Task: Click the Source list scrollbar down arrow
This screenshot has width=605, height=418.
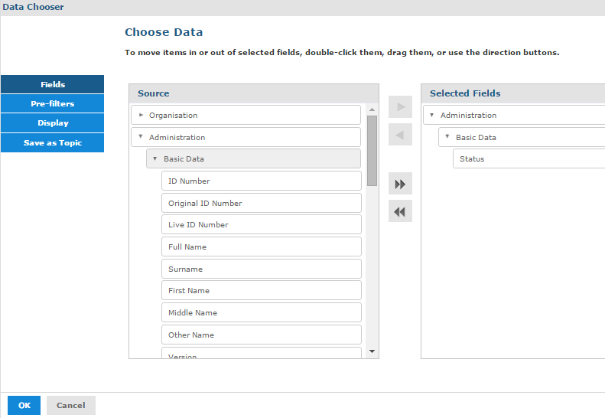Action: (372, 351)
